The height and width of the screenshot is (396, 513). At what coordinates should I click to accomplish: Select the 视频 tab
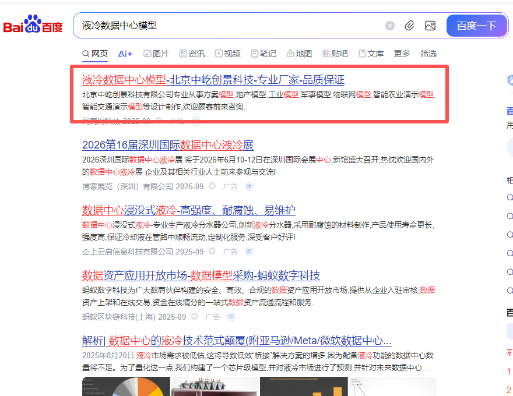tap(228, 54)
